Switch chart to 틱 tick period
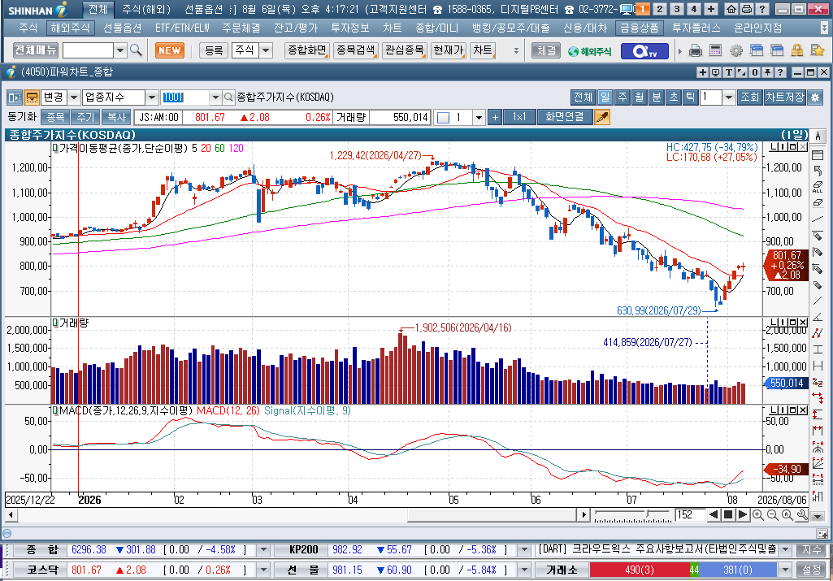The height and width of the screenshot is (581, 833). (x=690, y=98)
